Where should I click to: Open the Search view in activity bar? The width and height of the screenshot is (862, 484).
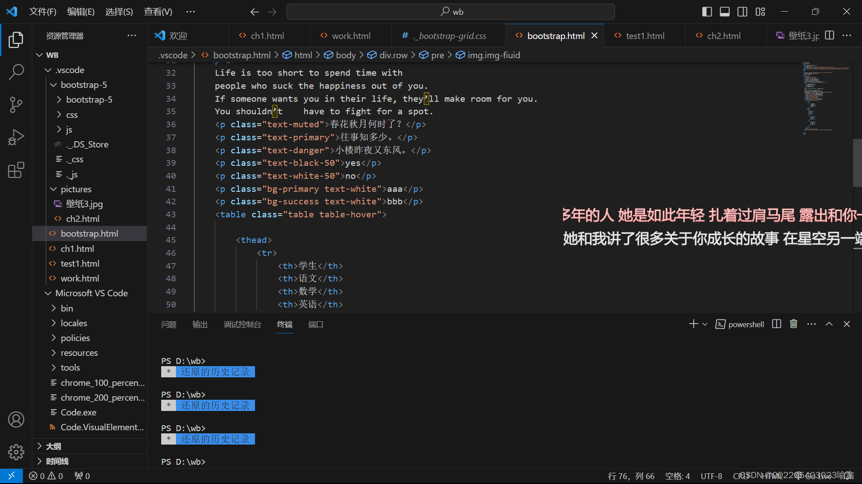pyautogui.click(x=16, y=72)
